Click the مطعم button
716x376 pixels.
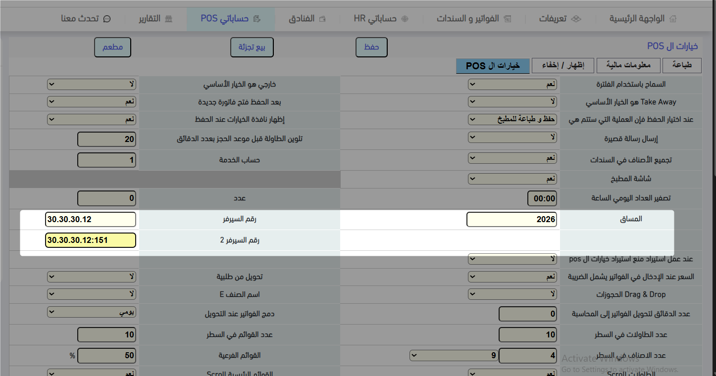click(113, 47)
